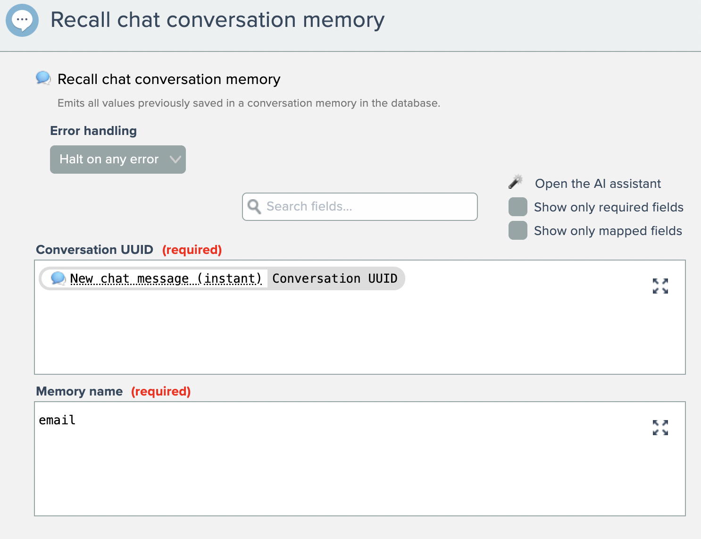
Task: Click the magnifying glass icon in the search box
Action: tap(254, 207)
